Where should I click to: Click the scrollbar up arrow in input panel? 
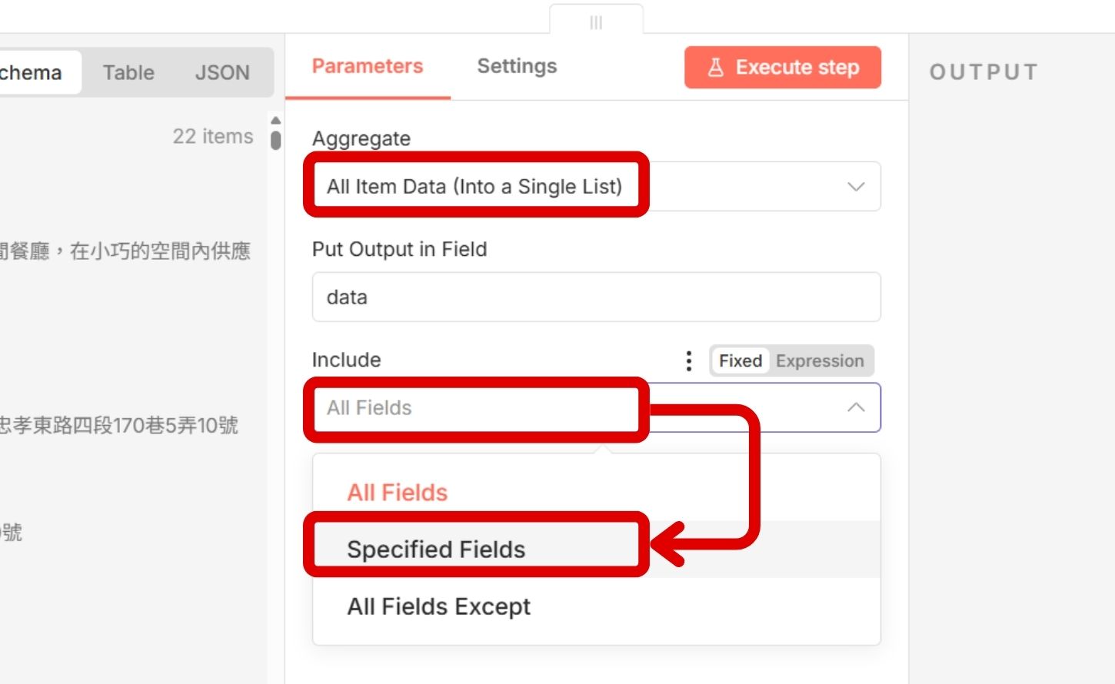[x=276, y=121]
